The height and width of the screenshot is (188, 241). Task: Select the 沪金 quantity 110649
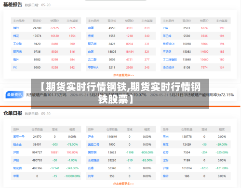(x=112, y=137)
